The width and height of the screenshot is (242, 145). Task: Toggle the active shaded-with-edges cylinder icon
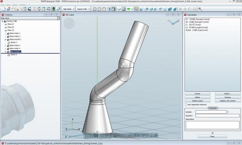114,9
